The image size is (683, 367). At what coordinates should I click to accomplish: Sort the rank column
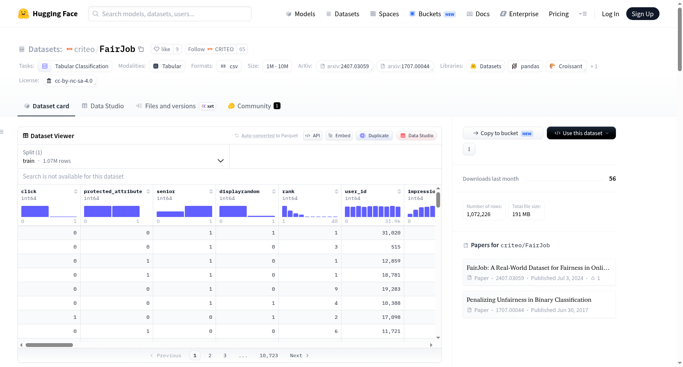point(336,191)
